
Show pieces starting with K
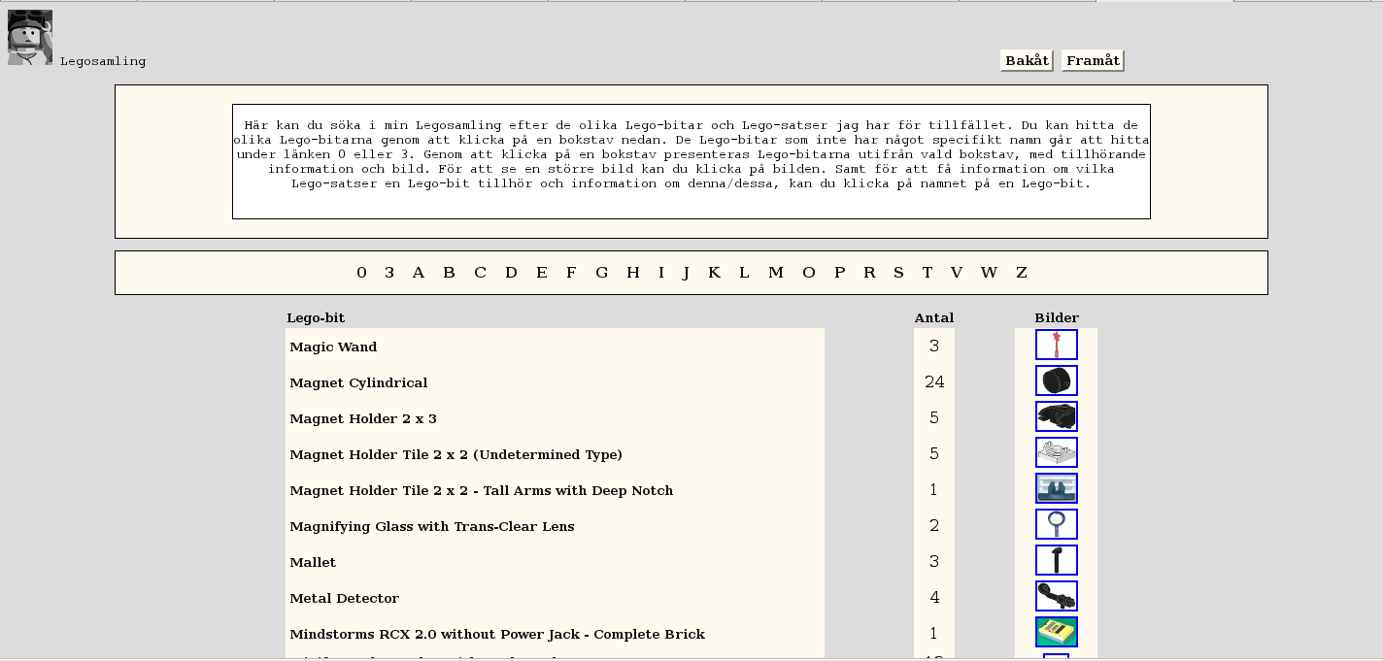714,273
